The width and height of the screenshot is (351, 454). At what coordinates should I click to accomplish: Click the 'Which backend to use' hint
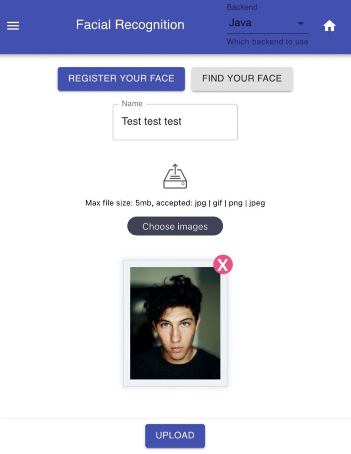(x=267, y=42)
